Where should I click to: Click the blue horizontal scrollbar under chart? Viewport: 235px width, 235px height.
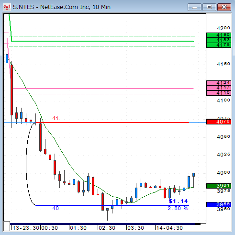coord(103,224)
